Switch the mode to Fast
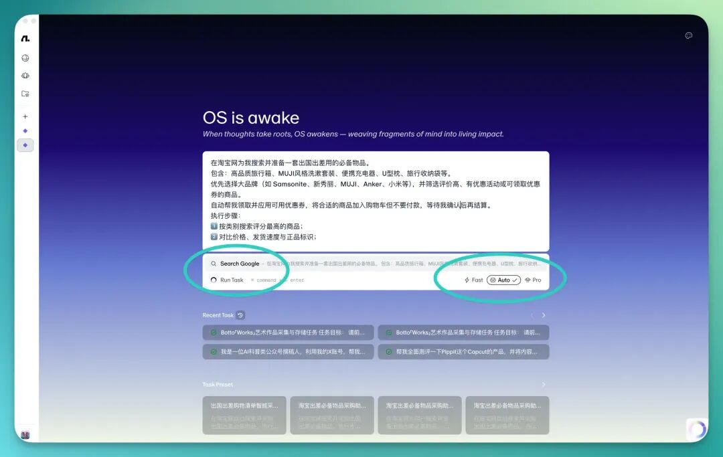723x457 pixels. tap(473, 280)
